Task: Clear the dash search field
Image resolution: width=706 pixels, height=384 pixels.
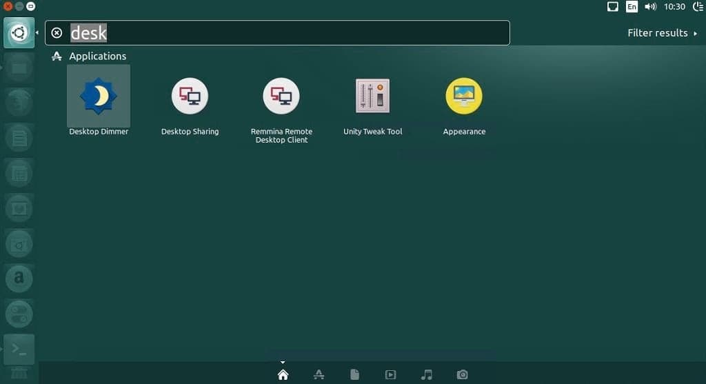Action: (x=57, y=33)
